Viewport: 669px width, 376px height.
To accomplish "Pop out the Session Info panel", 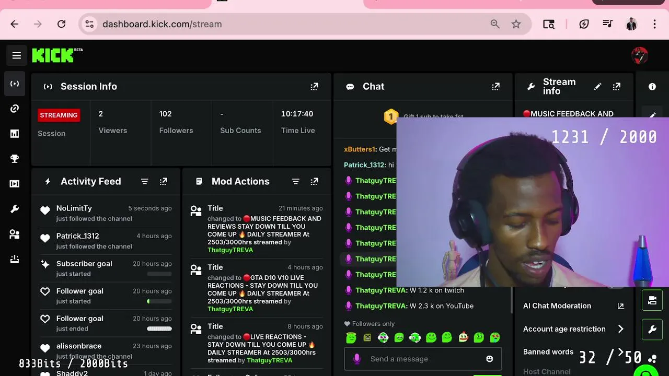I will click(x=314, y=87).
